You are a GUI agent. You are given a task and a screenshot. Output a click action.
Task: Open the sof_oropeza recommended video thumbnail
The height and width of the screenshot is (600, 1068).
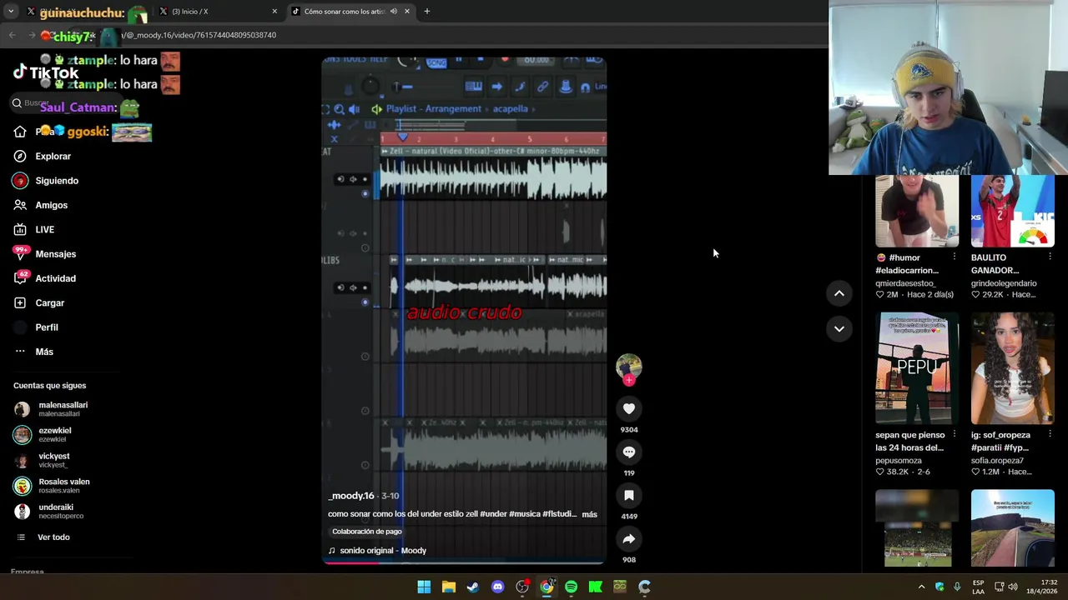[1012, 368]
